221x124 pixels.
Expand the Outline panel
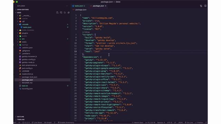click(20, 117)
